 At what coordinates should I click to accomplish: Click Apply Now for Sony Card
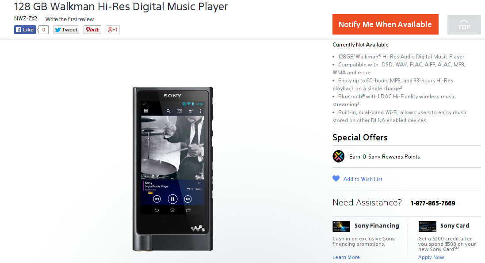(431, 257)
